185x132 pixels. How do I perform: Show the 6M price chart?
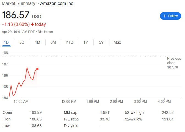[x=53, y=42]
